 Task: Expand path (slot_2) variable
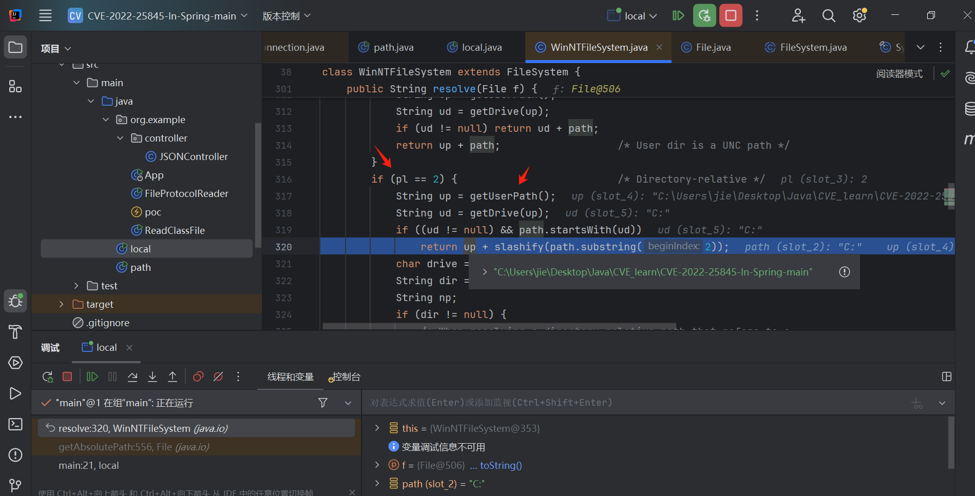coord(377,483)
